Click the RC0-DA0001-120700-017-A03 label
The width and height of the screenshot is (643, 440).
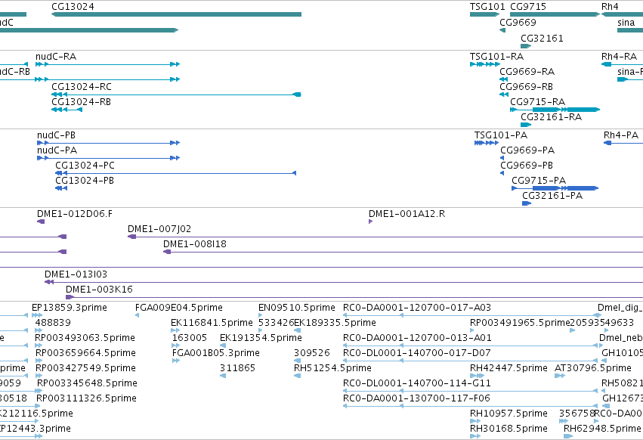tap(416, 308)
